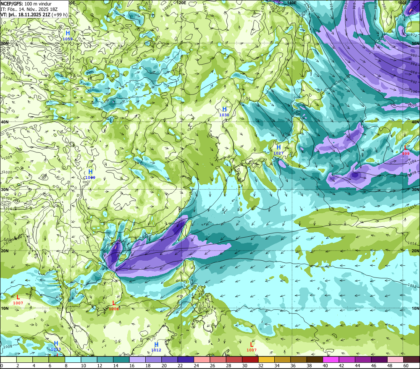420x369 pixels.
Task: Click the 140E longitude label
Action: [x=292, y=3]
